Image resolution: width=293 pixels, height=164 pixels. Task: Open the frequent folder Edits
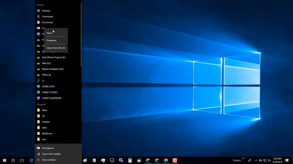tap(58, 128)
